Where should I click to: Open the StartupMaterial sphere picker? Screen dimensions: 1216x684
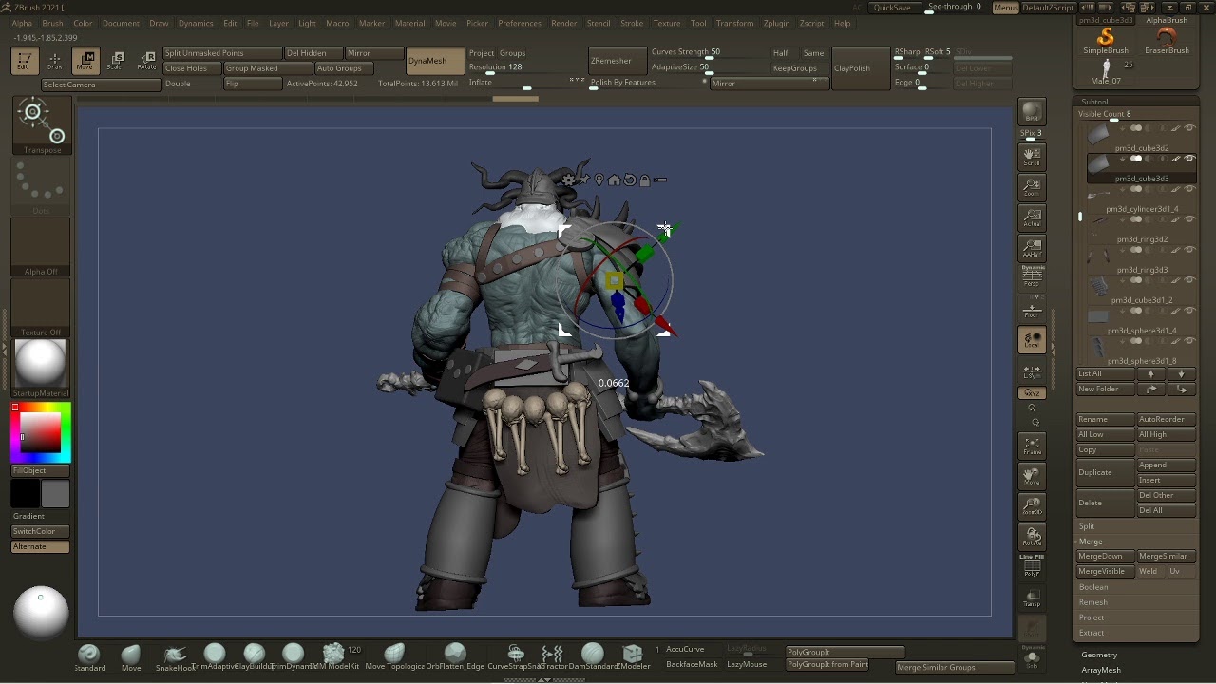tap(41, 369)
